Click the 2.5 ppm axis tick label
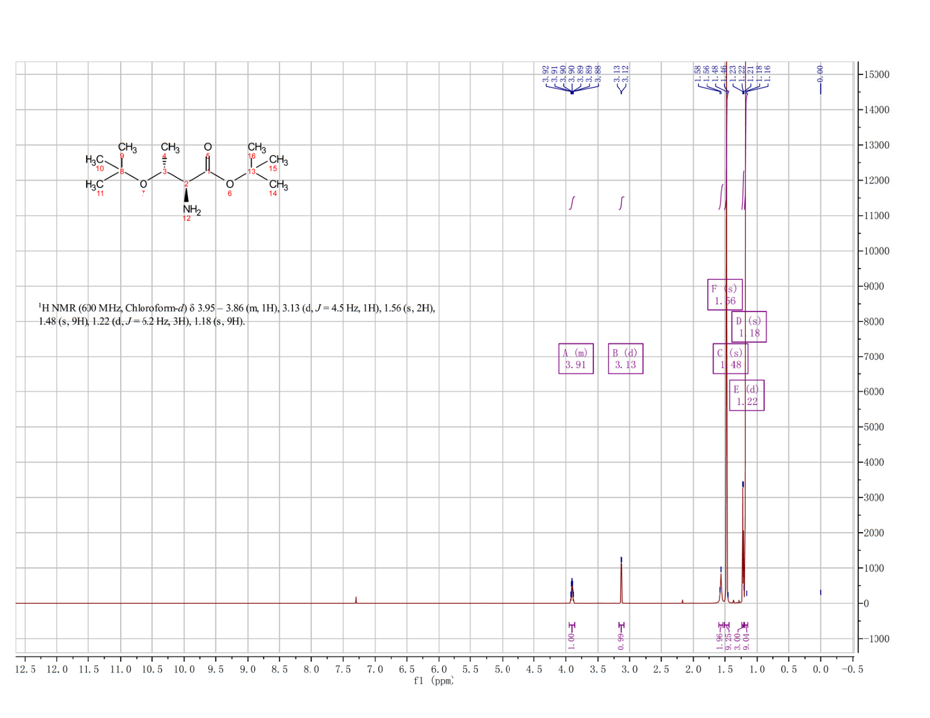Image resolution: width=930 pixels, height=718 pixels. (x=661, y=669)
